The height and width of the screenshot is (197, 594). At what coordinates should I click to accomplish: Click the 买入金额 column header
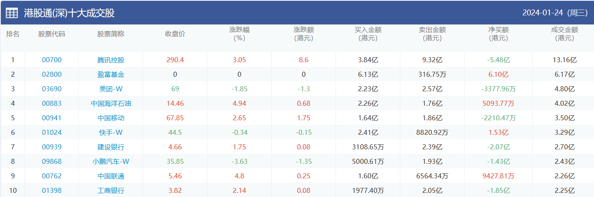coord(368,34)
